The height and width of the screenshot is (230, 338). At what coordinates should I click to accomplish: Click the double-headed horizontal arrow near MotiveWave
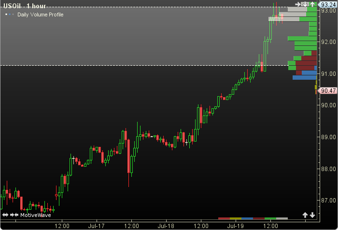[x=5, y=215]
